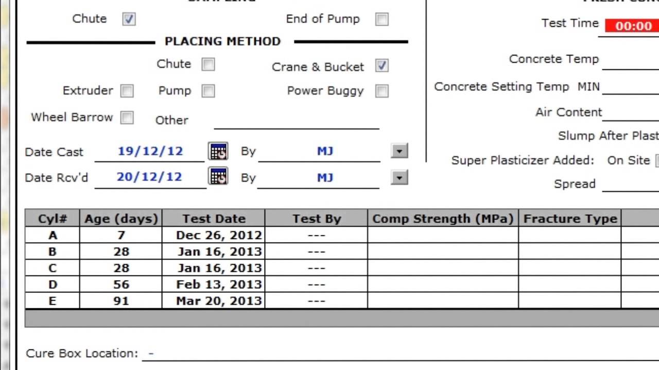Image resolution: width=659 pixels, height=370 pixels.
Task: Select Comp Strength cell for cylinder A
Action: (443, 235)
